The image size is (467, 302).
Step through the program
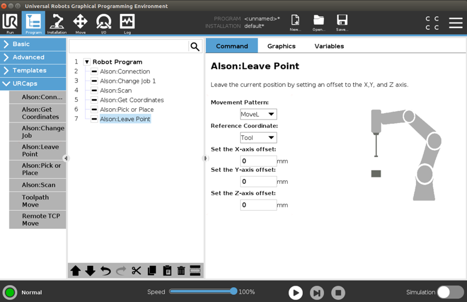(x=317, y=293)
